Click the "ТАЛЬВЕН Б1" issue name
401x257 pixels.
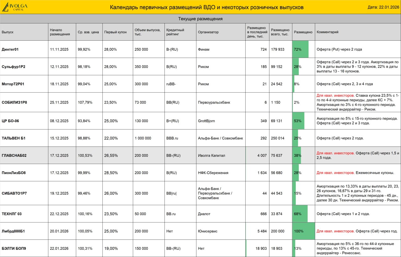click(13, 138)
